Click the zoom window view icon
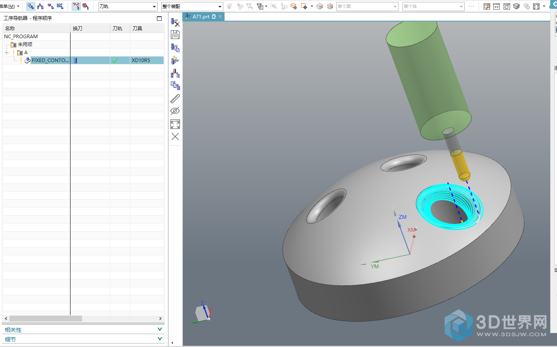 tap(487, 6)
